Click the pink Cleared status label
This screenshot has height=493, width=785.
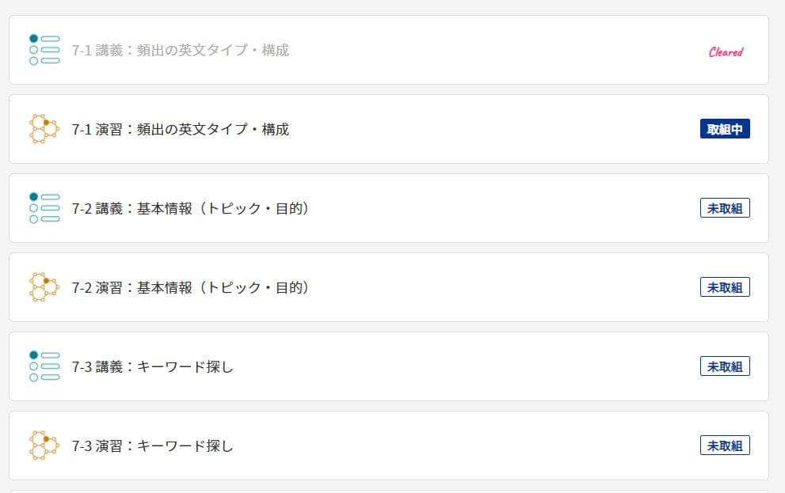click(726, 51)
